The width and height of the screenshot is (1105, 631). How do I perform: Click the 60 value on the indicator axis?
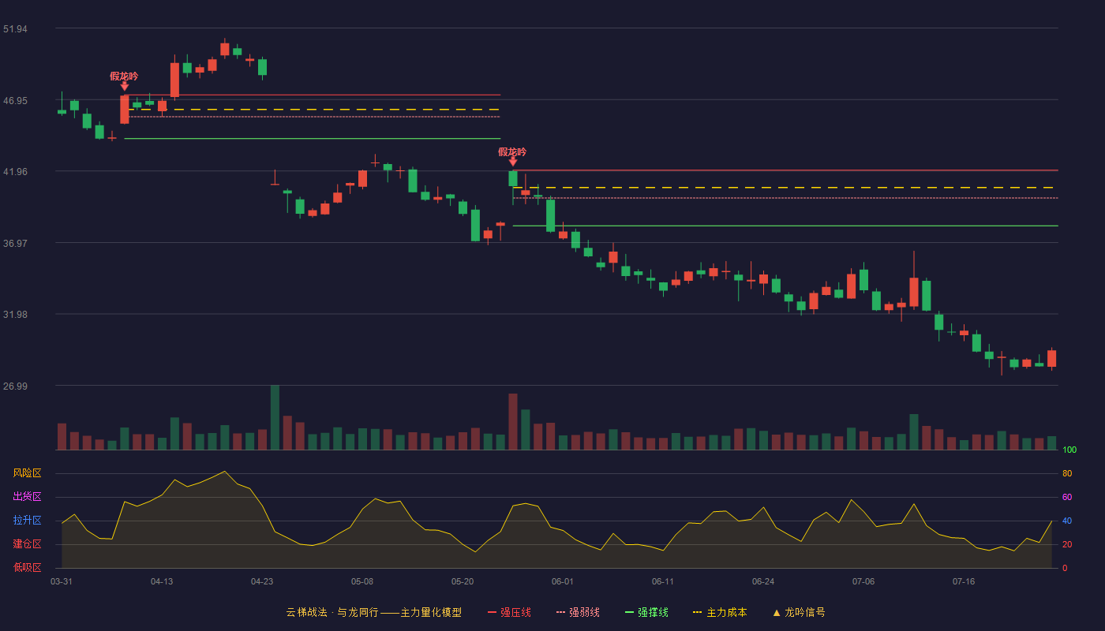(x=1067, y=497)
